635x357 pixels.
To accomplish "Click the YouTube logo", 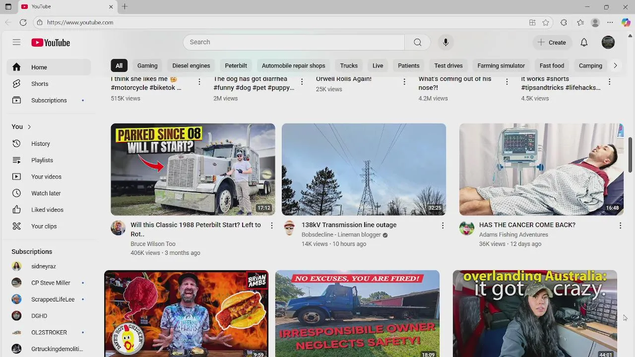I will tap(51, 43).
